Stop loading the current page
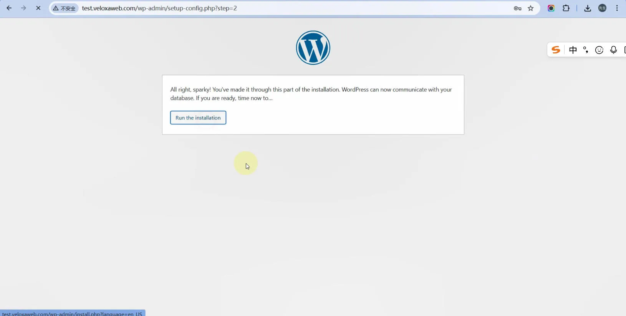The image size is (626, 316). click(38, 8)
